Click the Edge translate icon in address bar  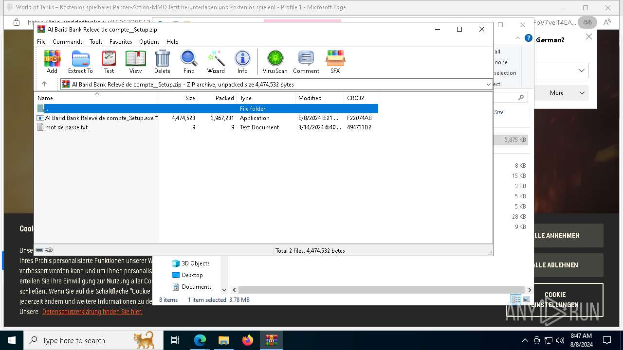click(x=587, y=22)
